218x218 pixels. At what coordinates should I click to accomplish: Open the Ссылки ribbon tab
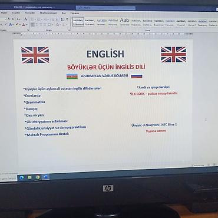click(x=16, y=13)
